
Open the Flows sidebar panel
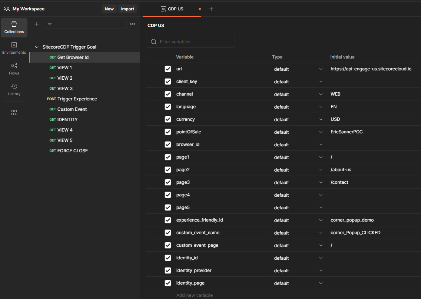14,69
